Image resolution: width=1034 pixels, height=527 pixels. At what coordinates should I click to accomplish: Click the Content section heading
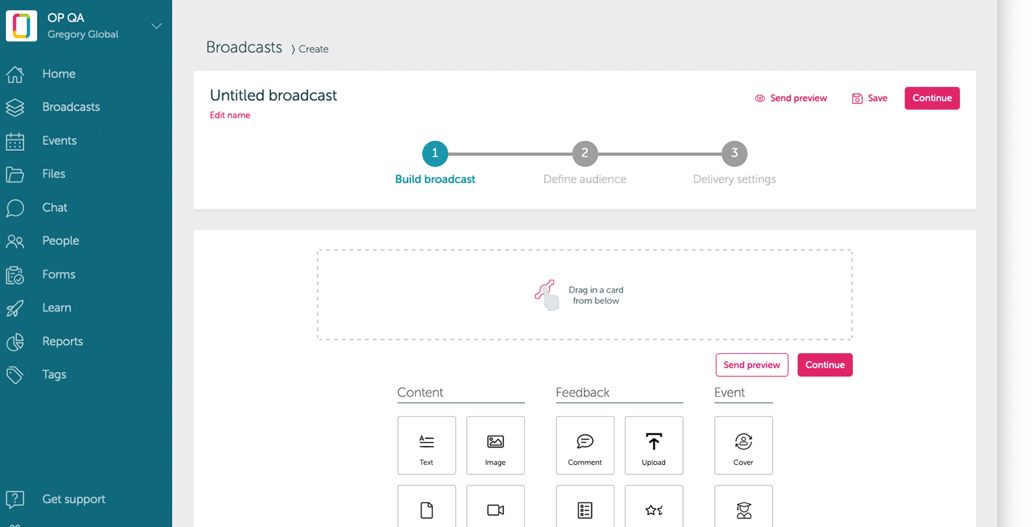(420, 393)
